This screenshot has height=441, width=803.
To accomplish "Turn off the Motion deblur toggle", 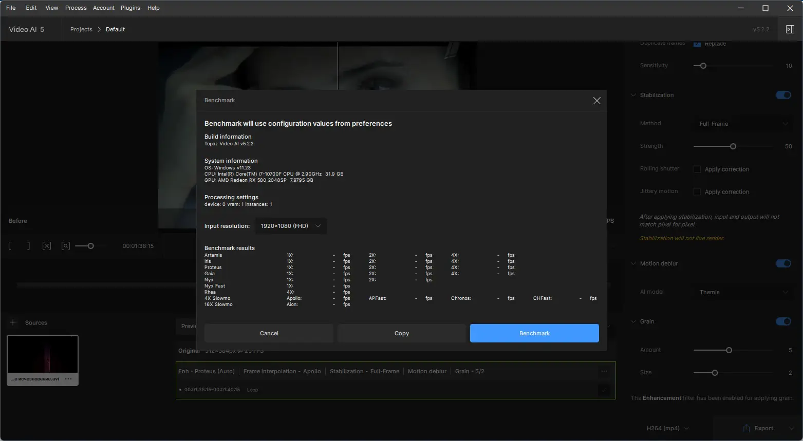I will tap(783, 263).
